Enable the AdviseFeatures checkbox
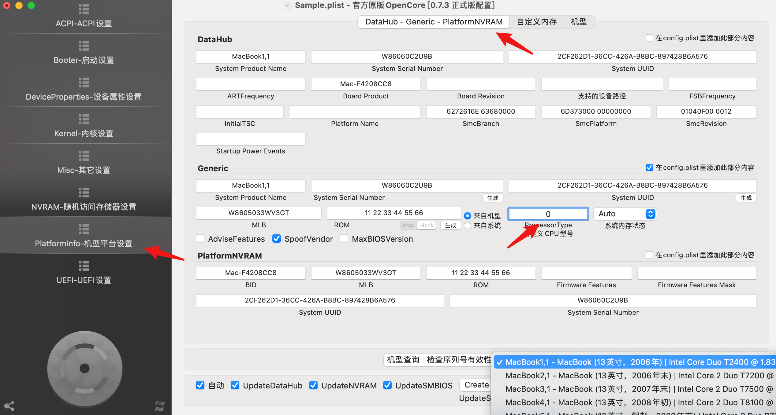Screen dimensions: 776x415 200,239
